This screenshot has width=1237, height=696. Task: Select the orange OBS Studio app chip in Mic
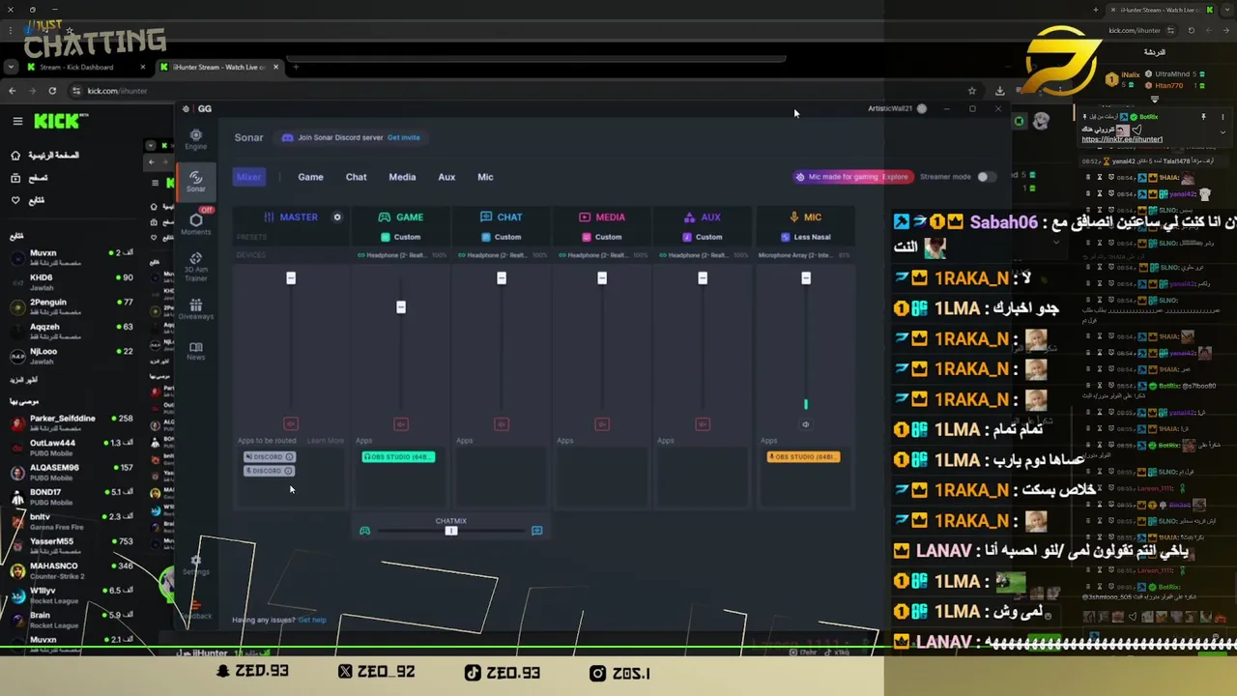click(803, 456)
